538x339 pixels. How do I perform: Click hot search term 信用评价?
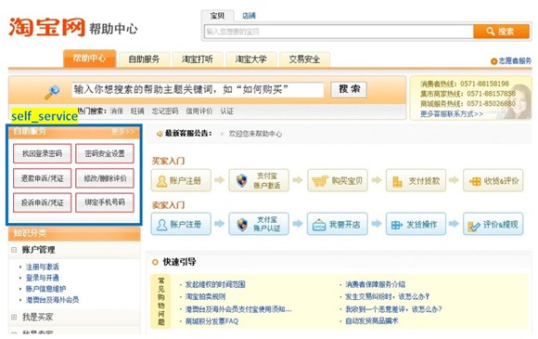[x=199, y=111]
